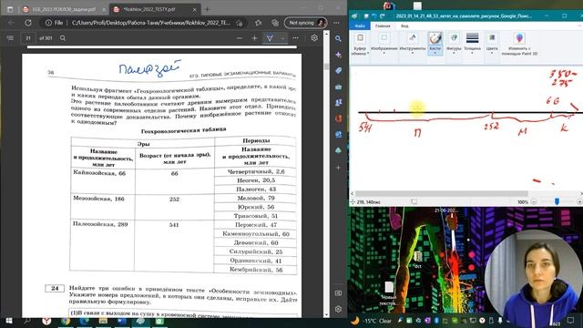
Task: Click the Edge address bar file path
Action: coord(150,23)
